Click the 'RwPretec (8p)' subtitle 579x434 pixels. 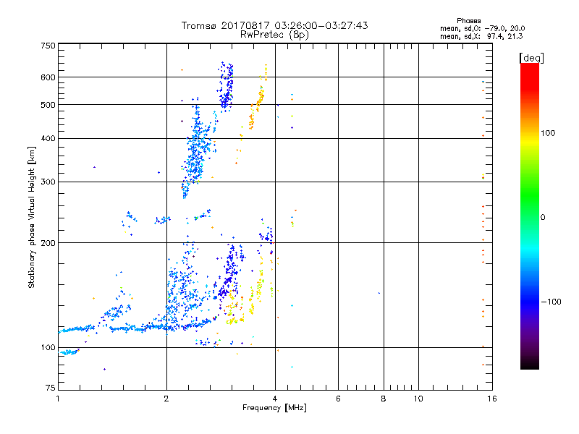point(274,35)
